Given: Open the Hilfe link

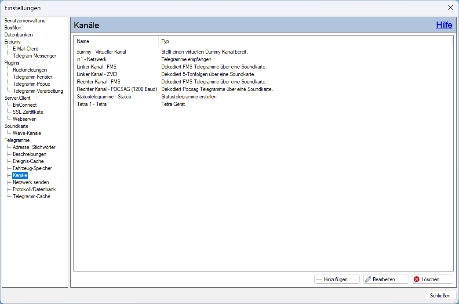Looking at the screenshot, I should (444, 25).
